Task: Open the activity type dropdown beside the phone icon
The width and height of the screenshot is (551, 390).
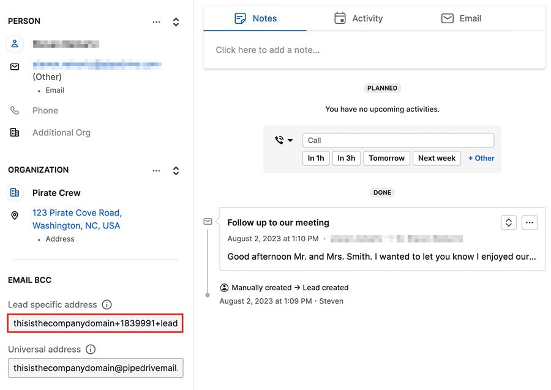Action: pos(284,140)
